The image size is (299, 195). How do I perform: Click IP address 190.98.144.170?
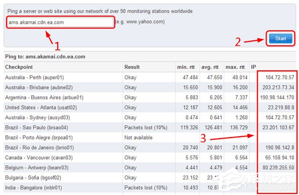pos(277,98)
